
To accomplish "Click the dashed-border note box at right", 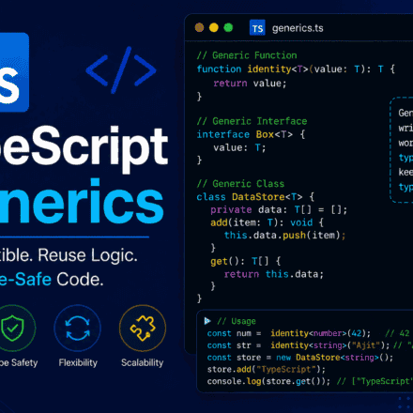I will tap(402, 150).
